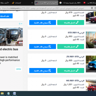Screen dimensions: 96x96
Task: Open the HS 2021 STD title link
Action: [x=75, y=81]
